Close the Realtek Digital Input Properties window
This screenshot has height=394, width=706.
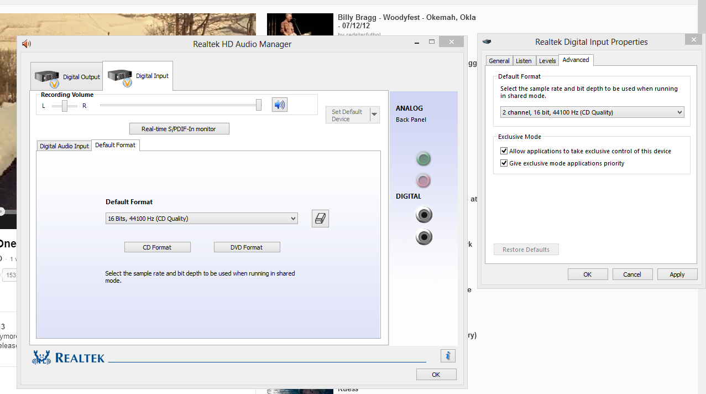coord(693,40)
